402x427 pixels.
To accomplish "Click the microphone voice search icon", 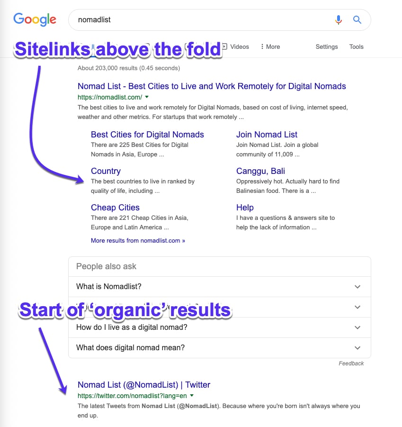I will 339,20.
